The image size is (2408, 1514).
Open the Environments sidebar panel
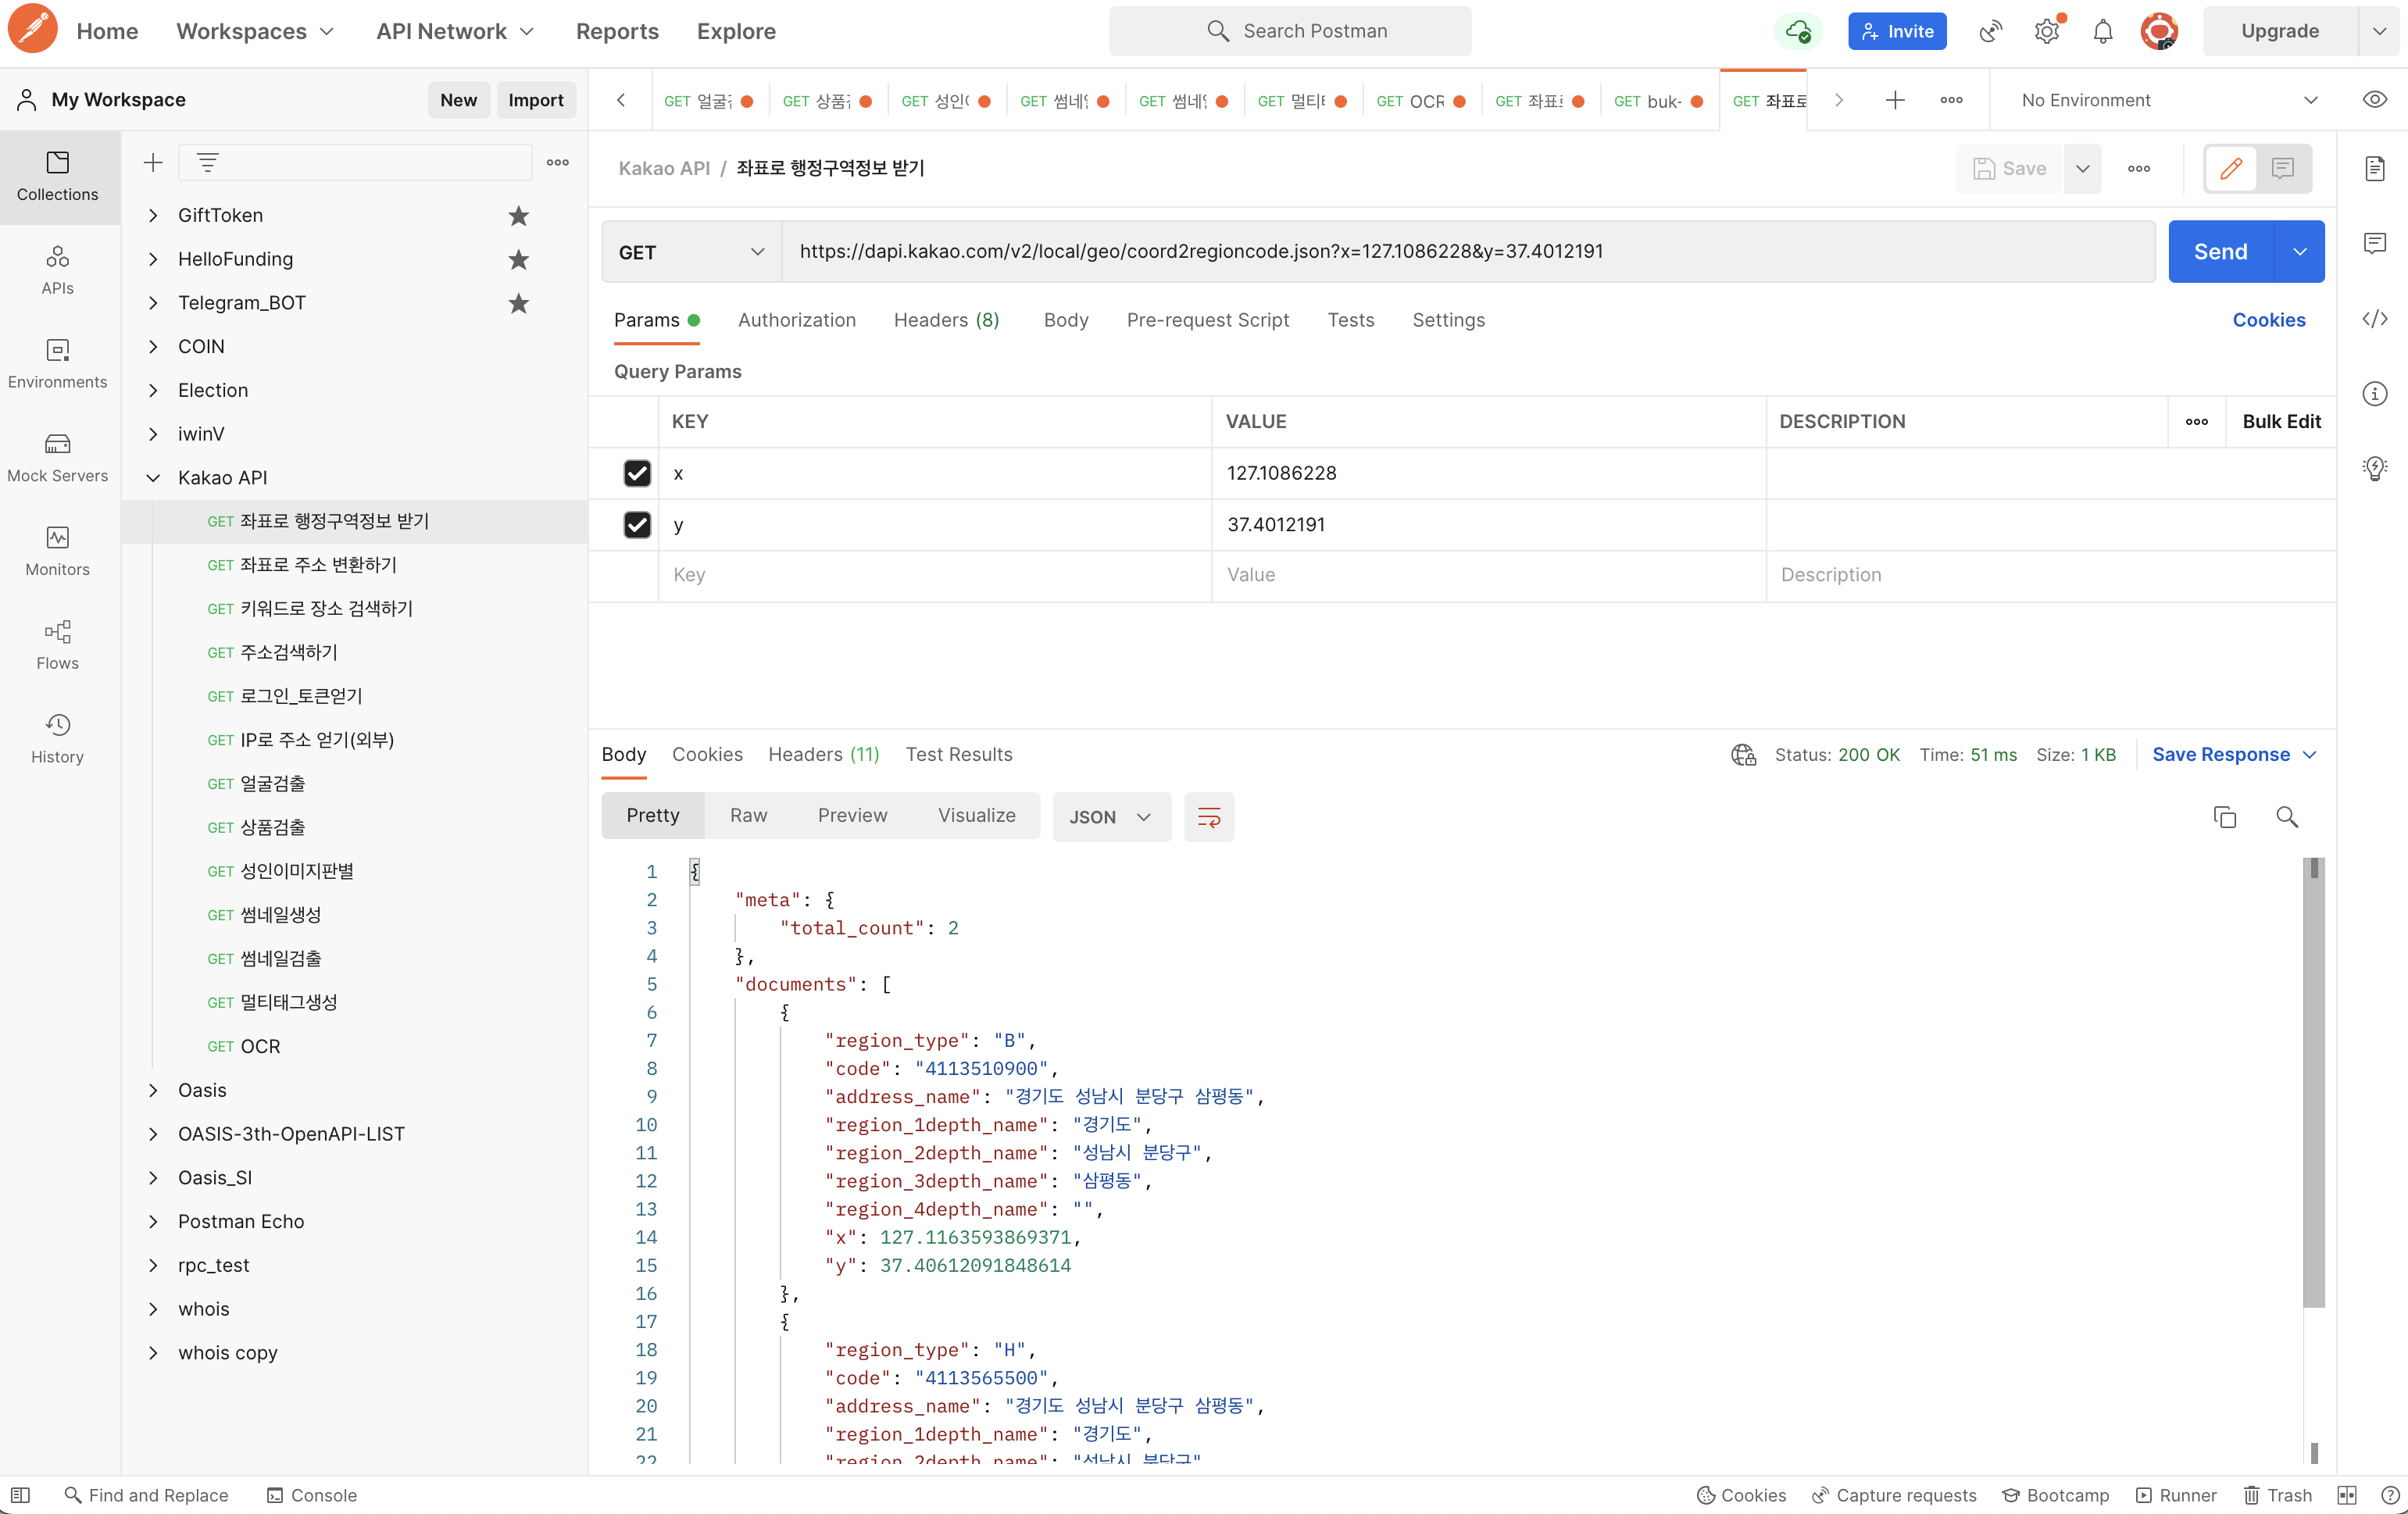coord(57,364)
